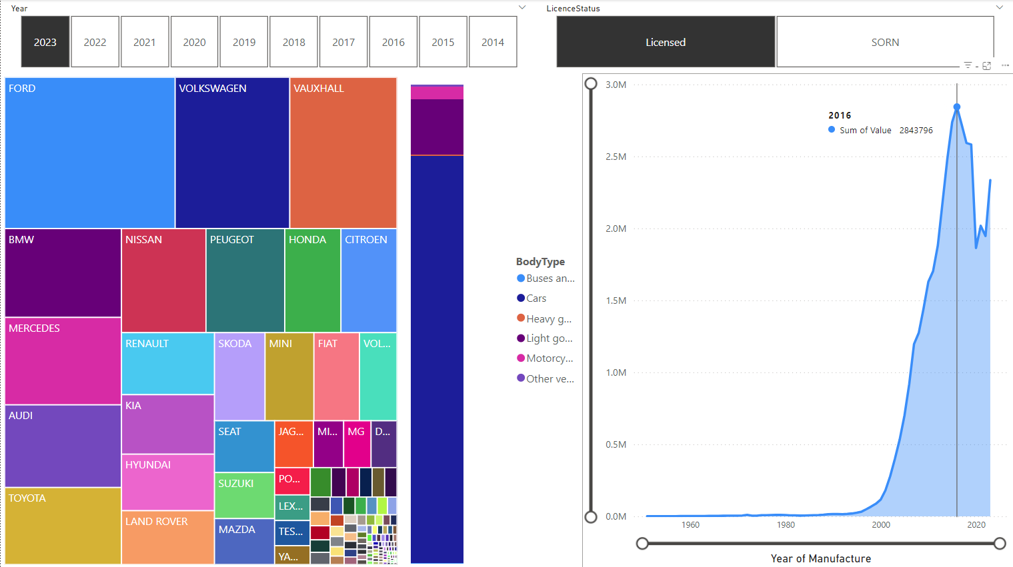Image resolution: width=1013 pixels, height=567 pixels.
Task: Select the TOYOTA treemap tile
Action: [63, 526]
